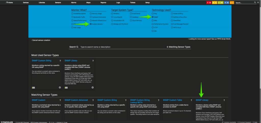Click add plus icon on SNMP Custom String card
The height and width of the screenshot is (123, 261).
point(60,87)
